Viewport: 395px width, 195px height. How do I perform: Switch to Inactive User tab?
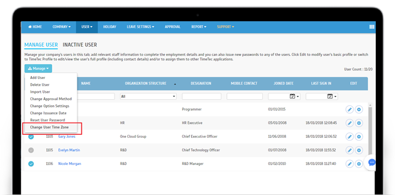click(80, 45)
